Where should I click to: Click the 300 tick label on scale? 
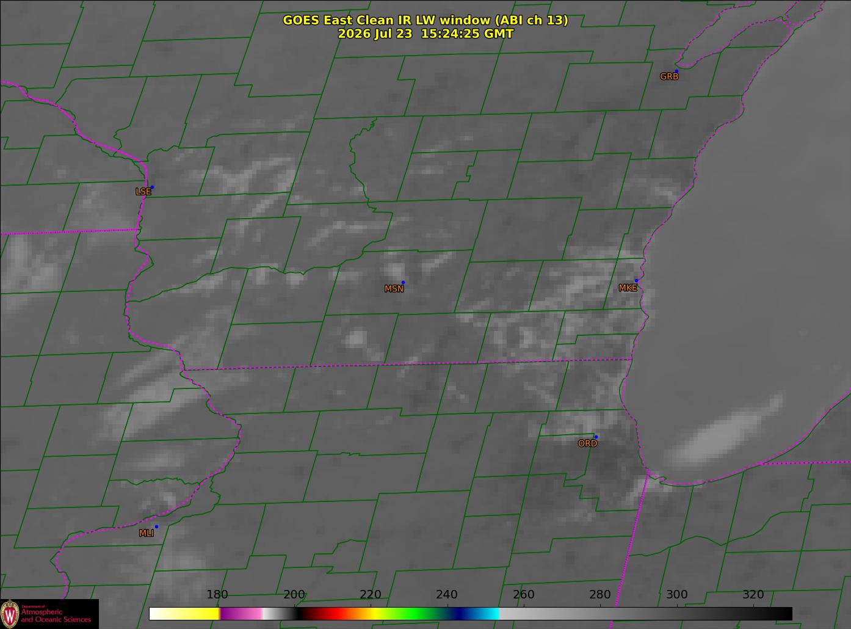pos(676,595)
